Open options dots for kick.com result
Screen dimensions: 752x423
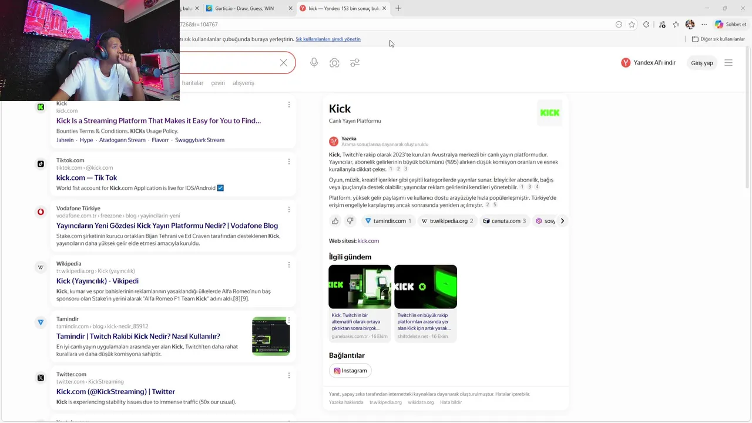[x=288, y=105]
